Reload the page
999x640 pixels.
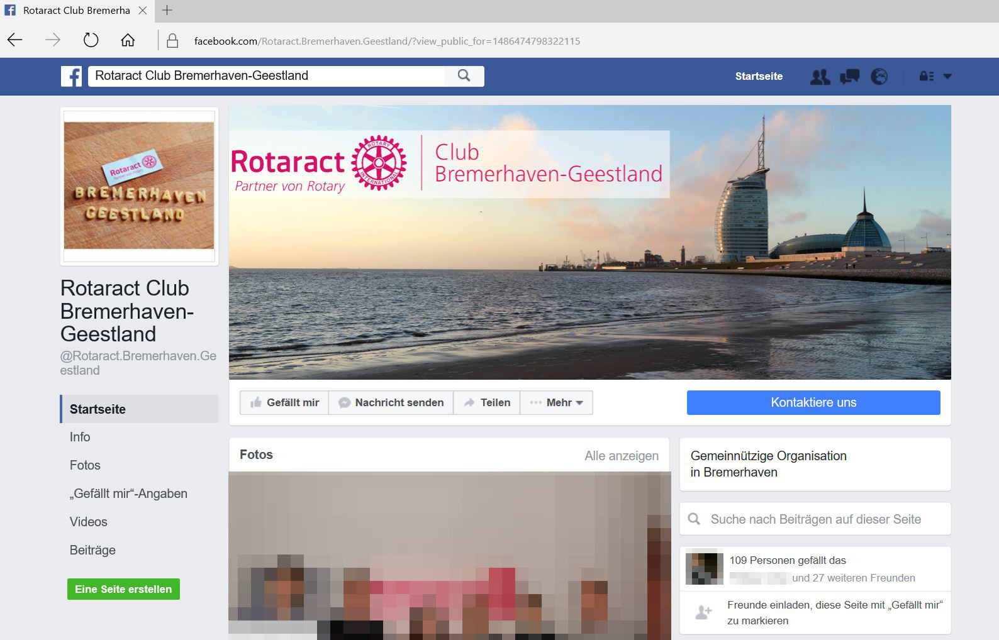pos(91,41)
